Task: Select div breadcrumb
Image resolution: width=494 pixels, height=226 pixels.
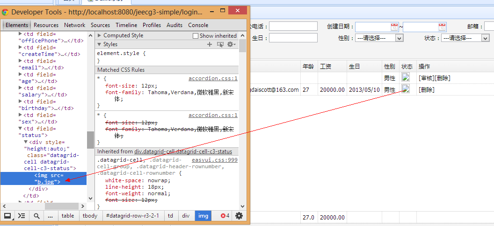Action: click(186, 216)
